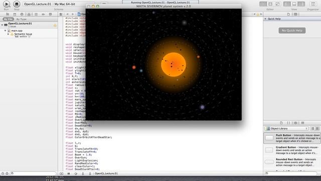Click the Step Into debug button

pos(83,173)
